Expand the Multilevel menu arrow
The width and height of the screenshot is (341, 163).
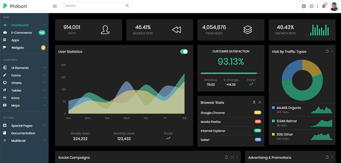[45, 140]
